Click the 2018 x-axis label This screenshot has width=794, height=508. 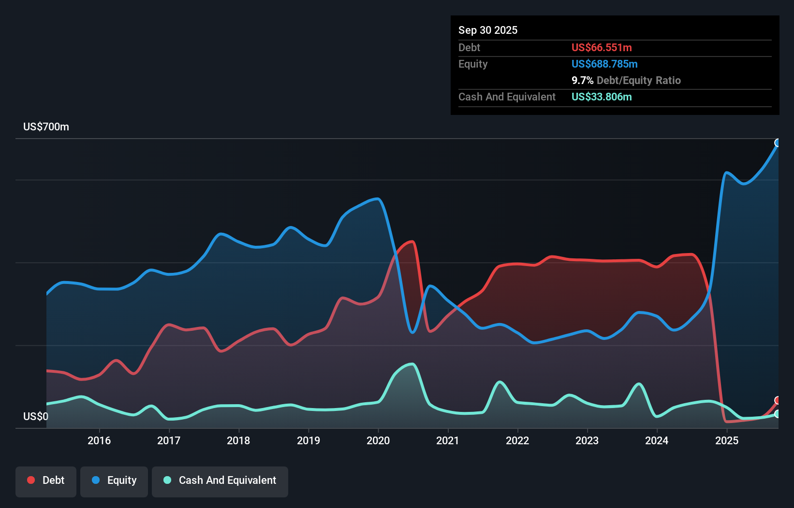click(238, 440)
